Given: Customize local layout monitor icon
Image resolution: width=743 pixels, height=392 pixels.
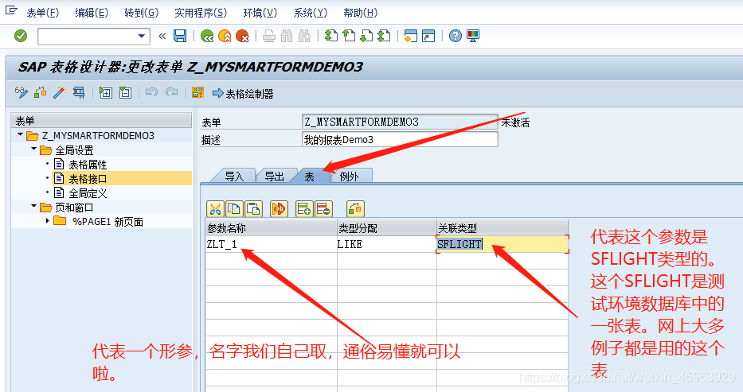Looking at the screenshot, I should click(473, 36).
